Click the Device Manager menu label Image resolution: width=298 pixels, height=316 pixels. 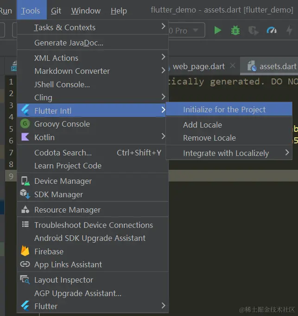click(63, 181)
